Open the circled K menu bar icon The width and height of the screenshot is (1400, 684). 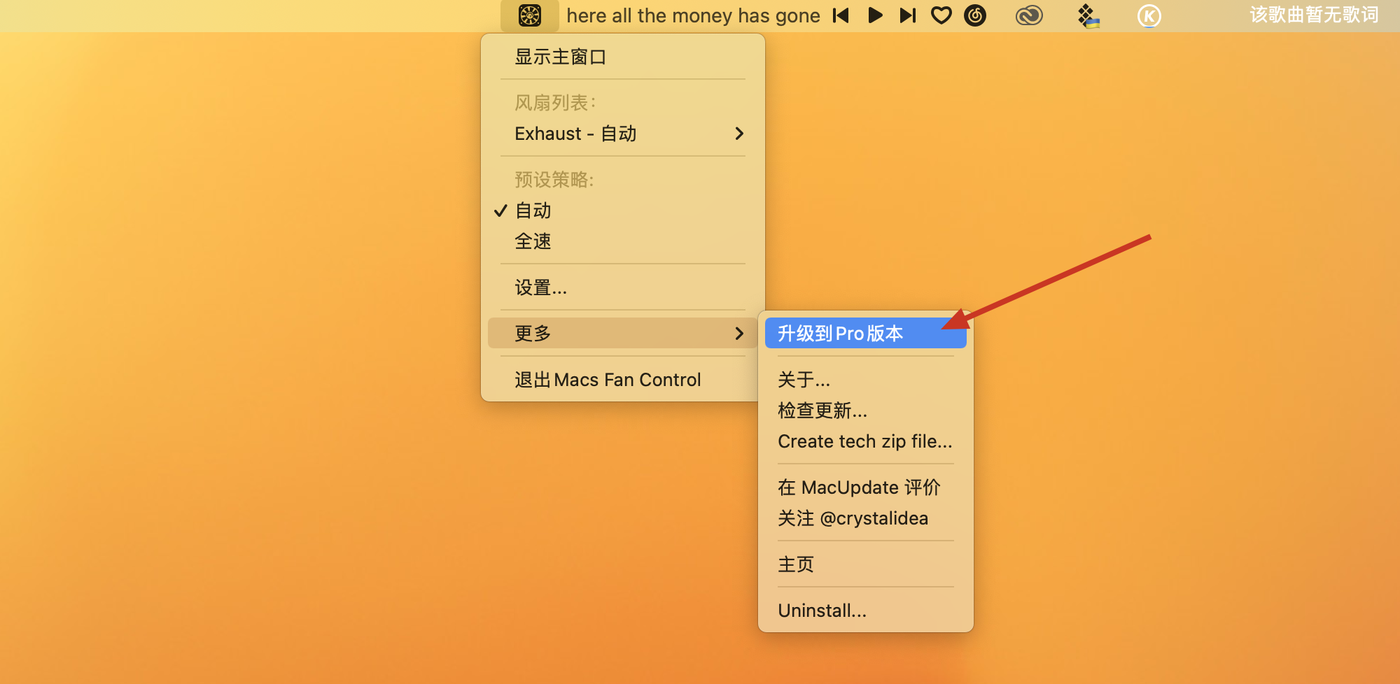pos(1149,15)
